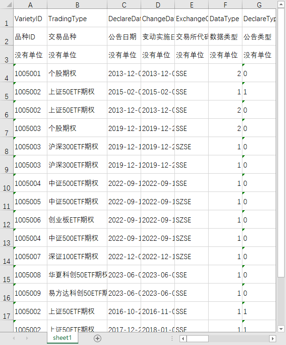The width and height of the screenshot is (286, 345).
Task: Select SZSE cell in row 8
Action: (191, 146)
